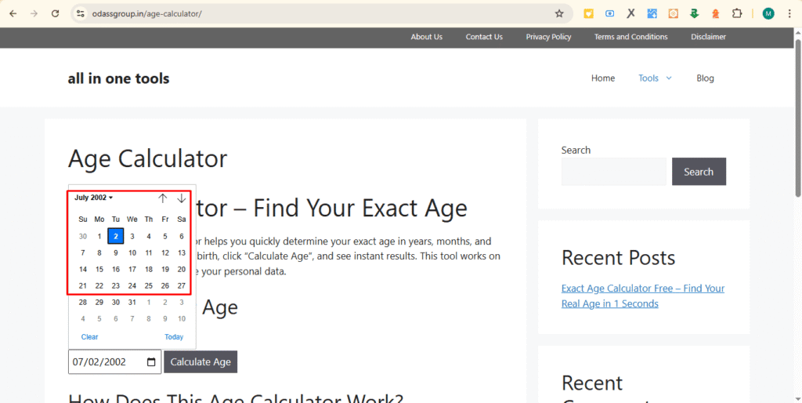
Task: Jump to current date with Today
Action: point(174,337)
